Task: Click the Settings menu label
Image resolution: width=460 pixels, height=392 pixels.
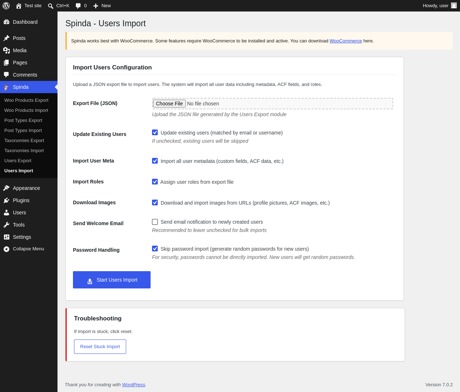Action: click(22, 237)
